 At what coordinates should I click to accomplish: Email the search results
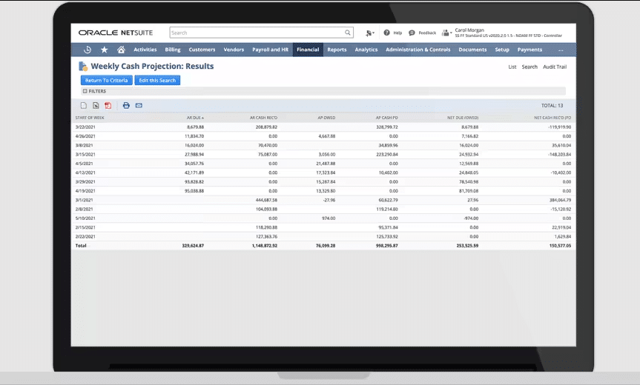point(139,106)
